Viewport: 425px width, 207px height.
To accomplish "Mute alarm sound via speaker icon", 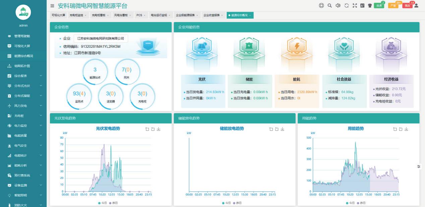I will pyautogui.click(x=338, y=5).
